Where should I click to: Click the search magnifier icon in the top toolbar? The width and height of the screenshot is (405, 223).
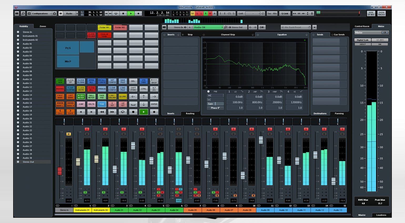click(23, 13)
